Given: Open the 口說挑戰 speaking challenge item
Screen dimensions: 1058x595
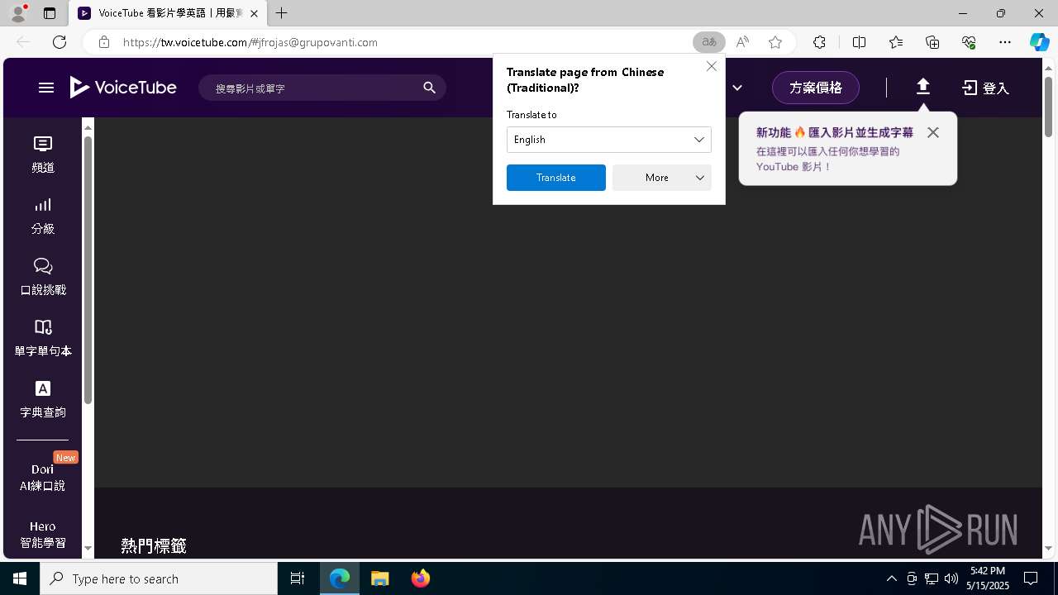Looking at the screenshot, I should pos(43,278).
